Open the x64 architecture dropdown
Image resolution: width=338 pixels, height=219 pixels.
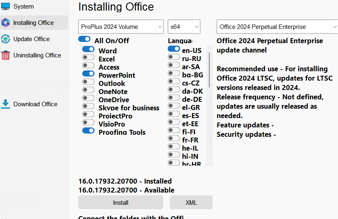point(184,27)
